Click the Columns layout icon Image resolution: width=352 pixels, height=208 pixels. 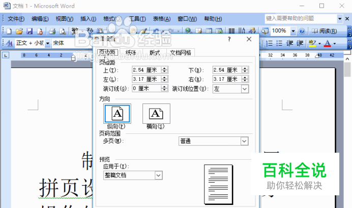pyautogui.click(x=231, y=31)
